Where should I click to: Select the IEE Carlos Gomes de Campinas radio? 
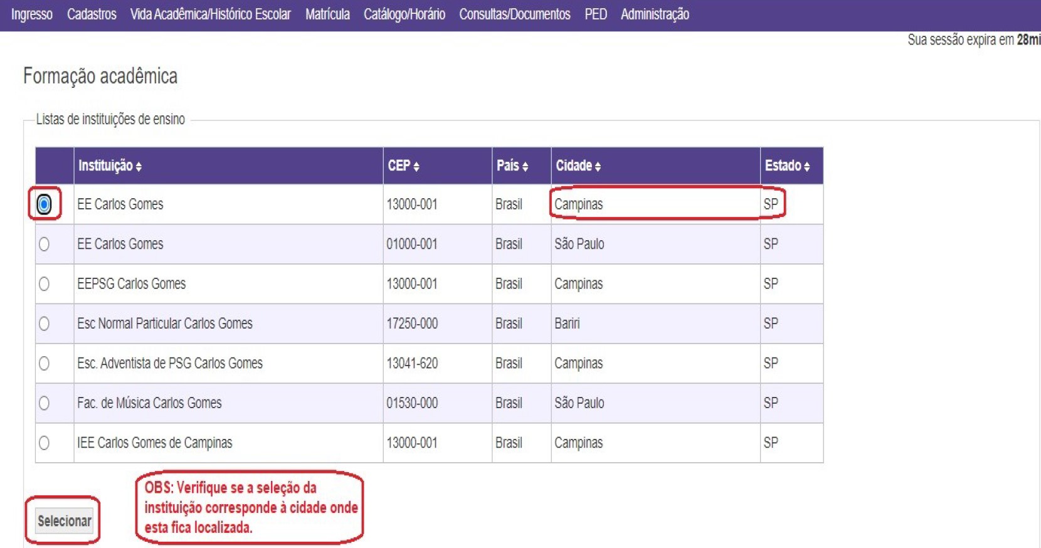point(44,443)
